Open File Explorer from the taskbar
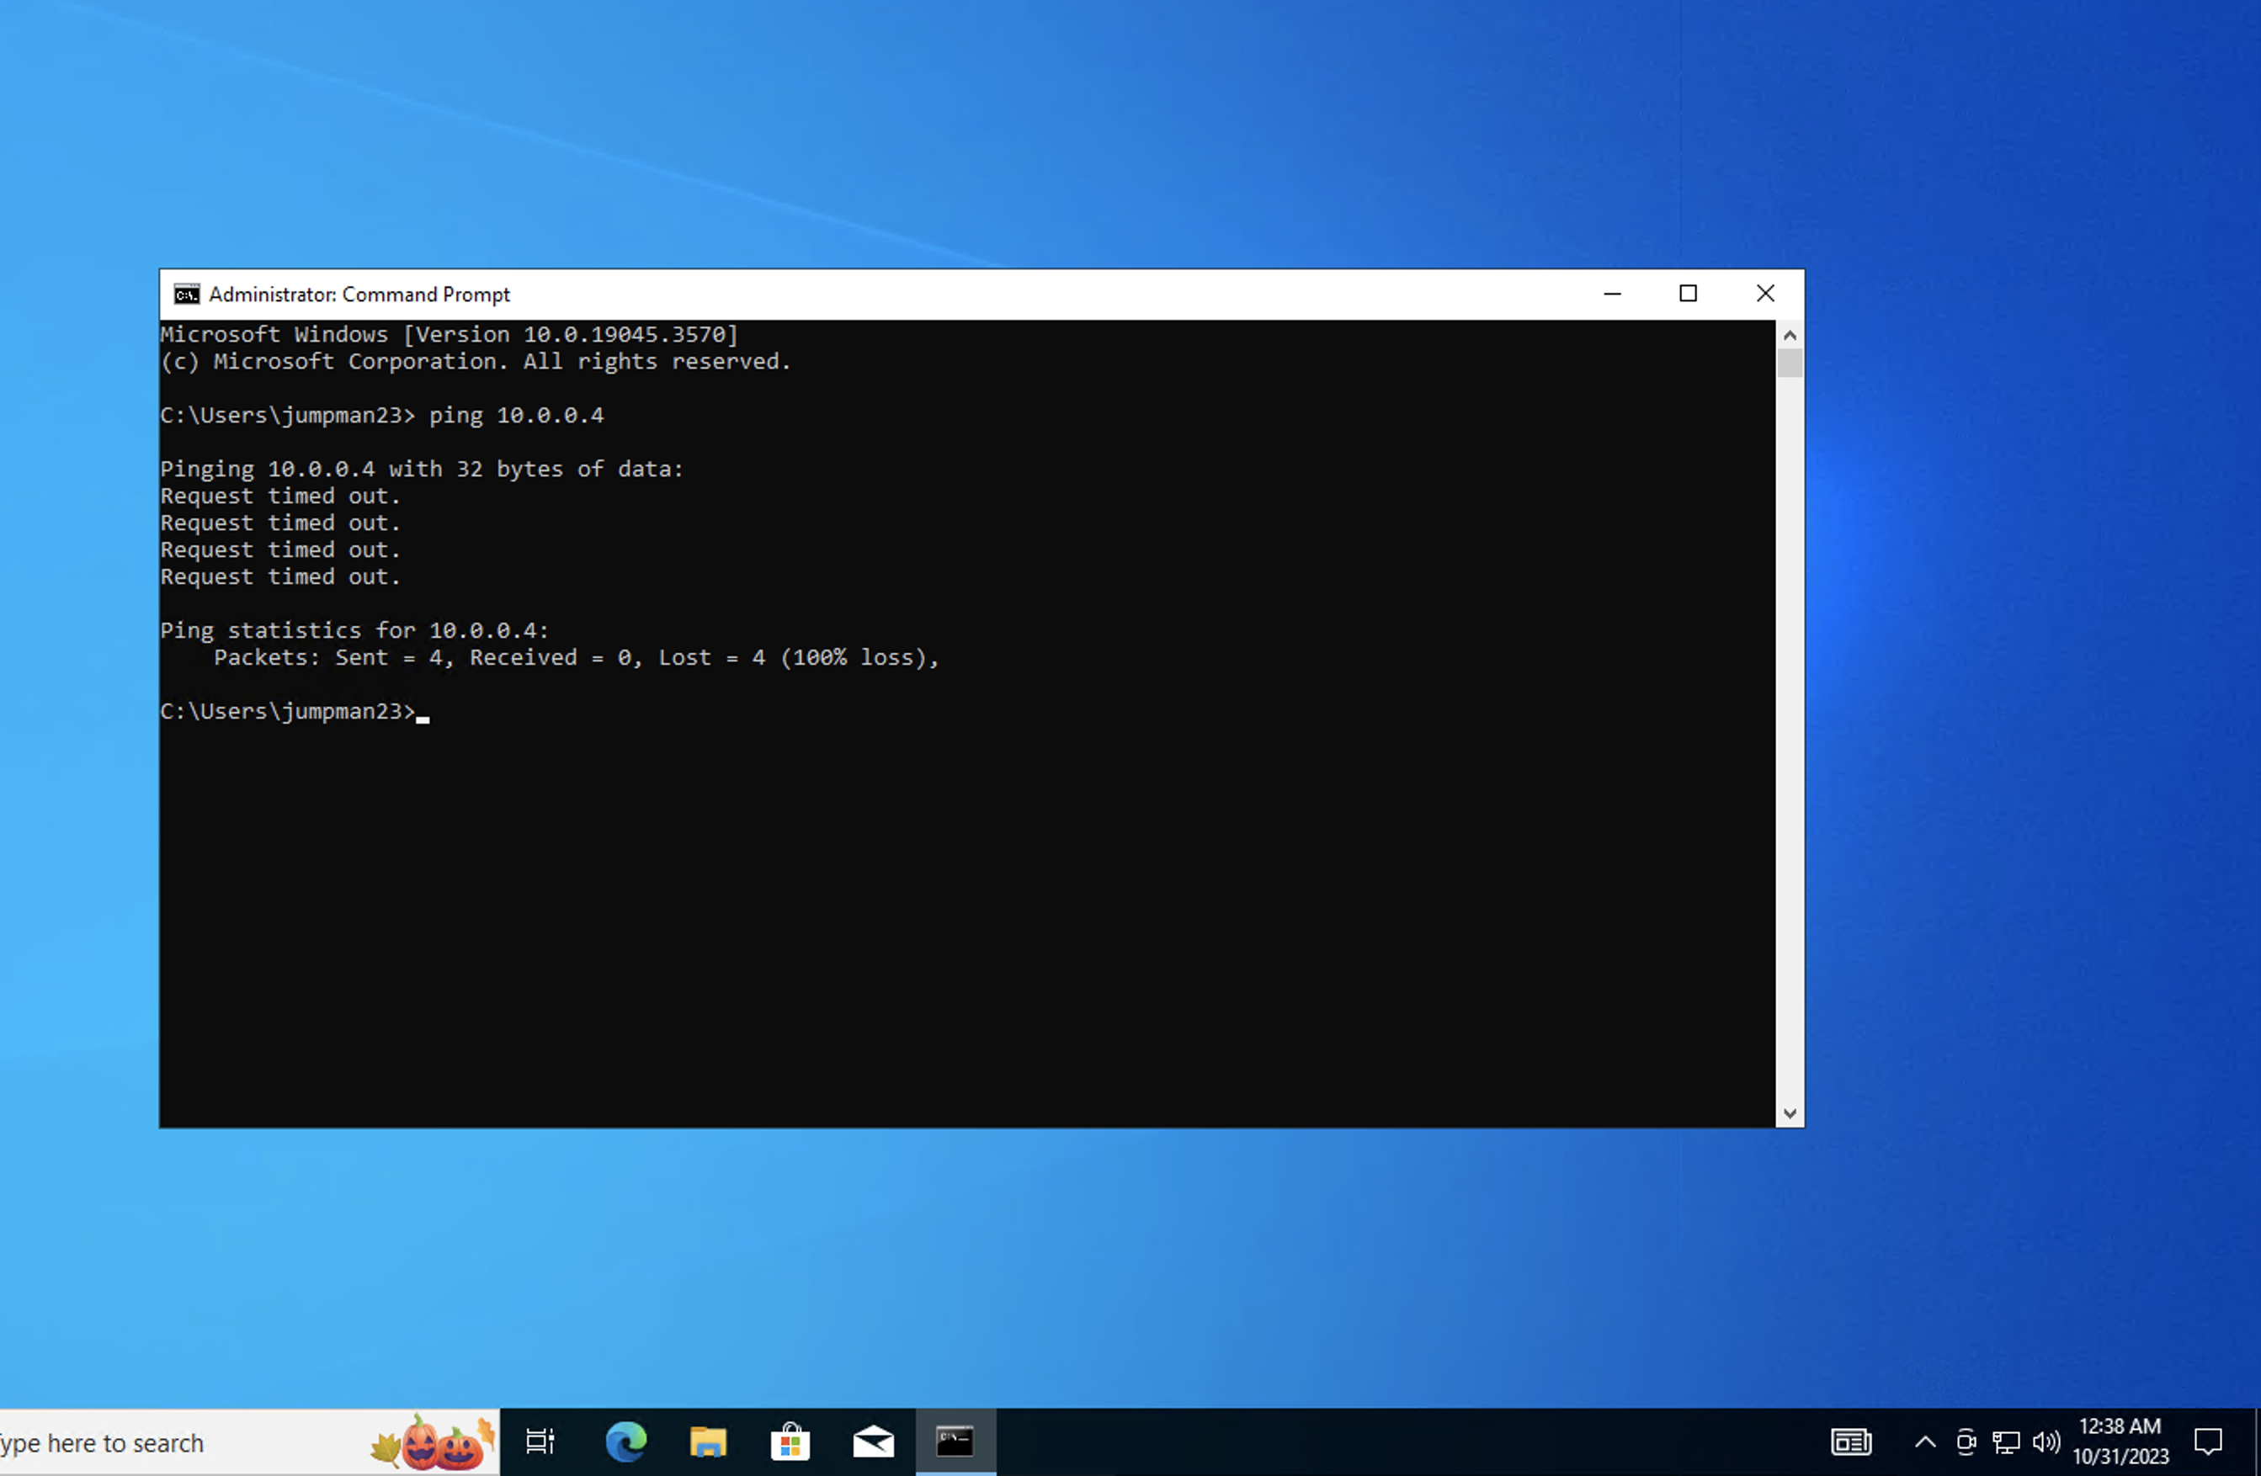 (708, 1441)
